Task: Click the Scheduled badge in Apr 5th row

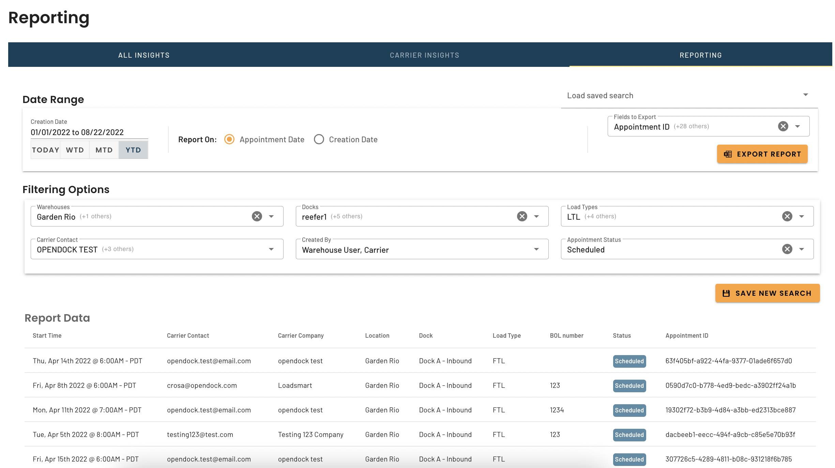Action: click(629, 435)
